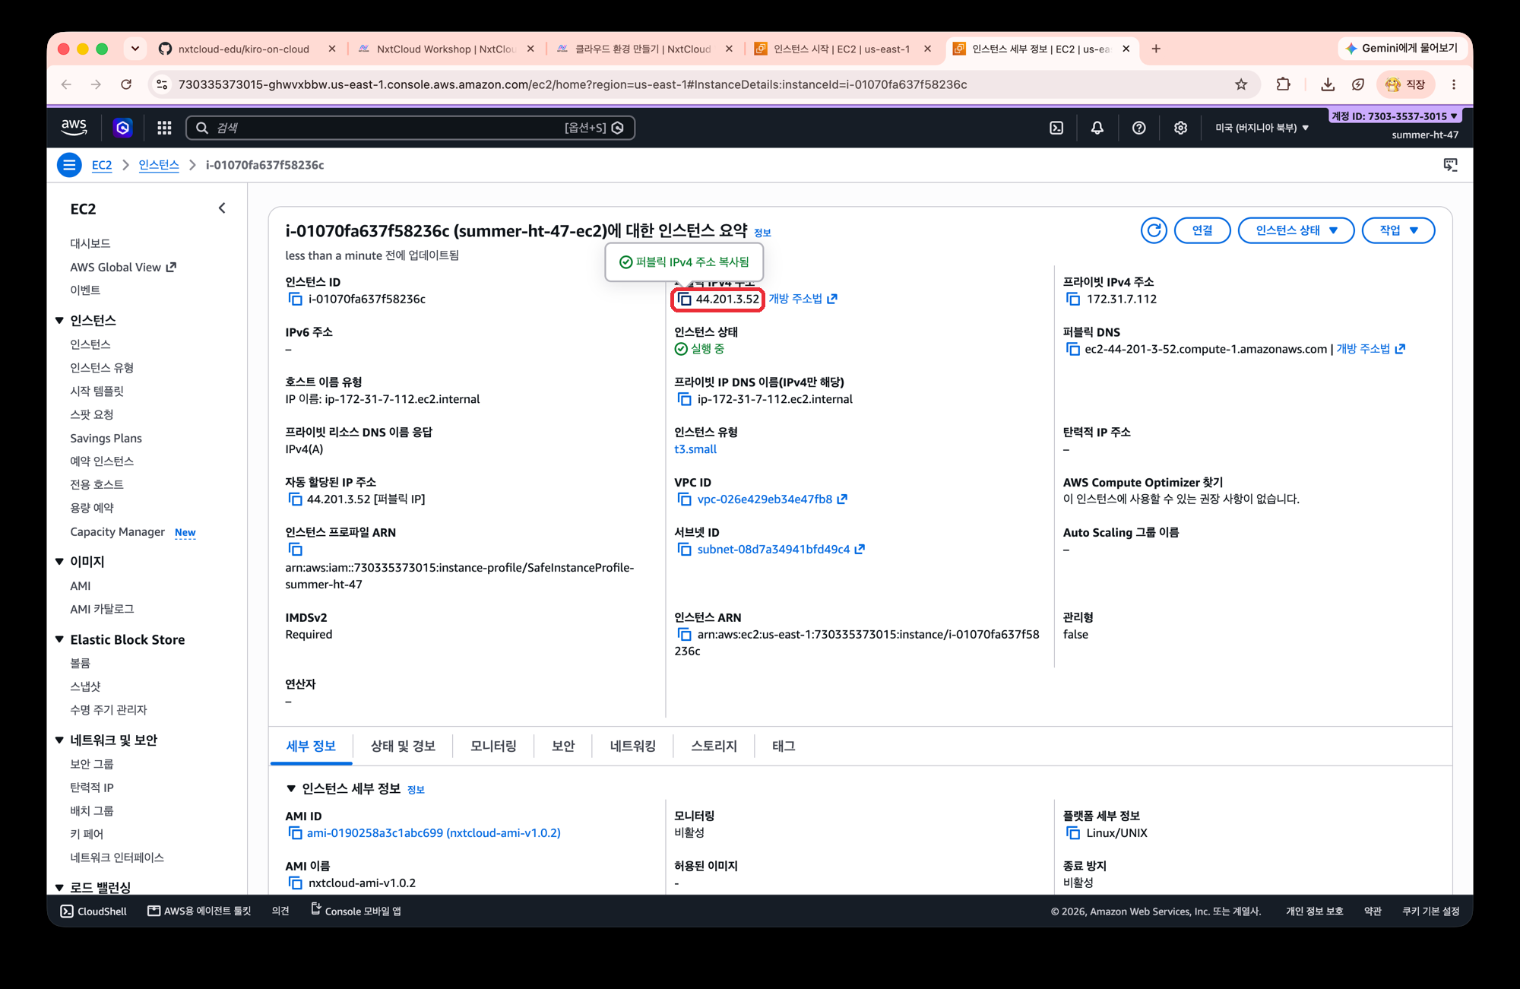Open Gemini에게 물어보기 button
The width and height of the screenshot is (1520, 989).
pos(1401,49)
